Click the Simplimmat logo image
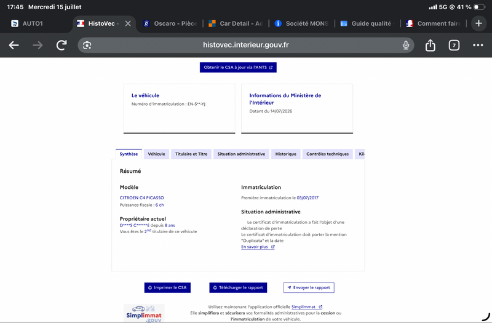 (144, 313)
